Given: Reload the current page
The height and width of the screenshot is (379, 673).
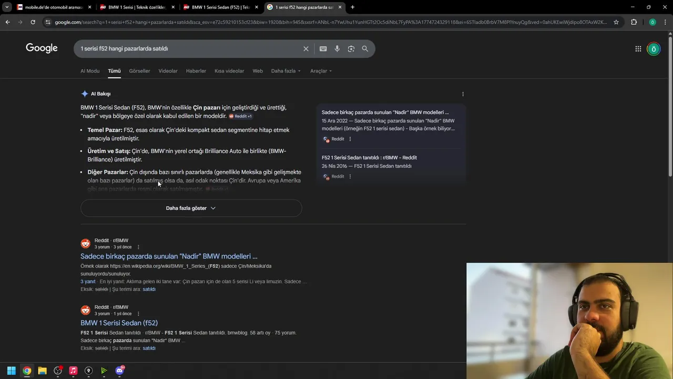Looking at the screenshot, I should (33, 22).
